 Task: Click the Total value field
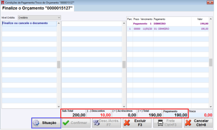coord(150,113)
